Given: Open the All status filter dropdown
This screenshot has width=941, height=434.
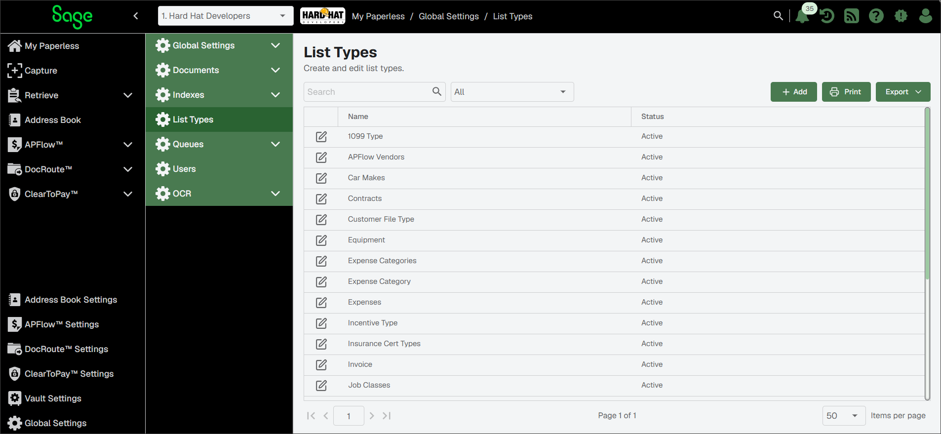Looking at the screenshot, I should tap(512, 92).
